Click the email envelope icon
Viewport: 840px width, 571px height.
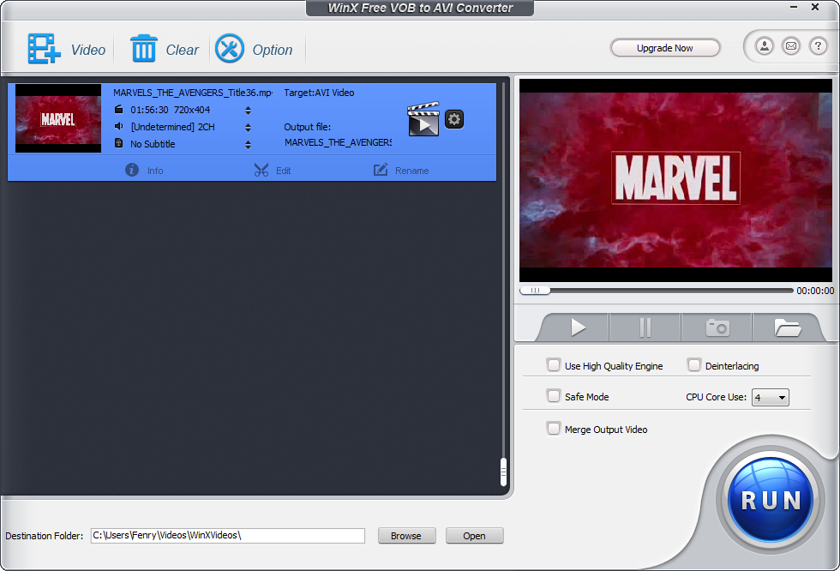791,46
